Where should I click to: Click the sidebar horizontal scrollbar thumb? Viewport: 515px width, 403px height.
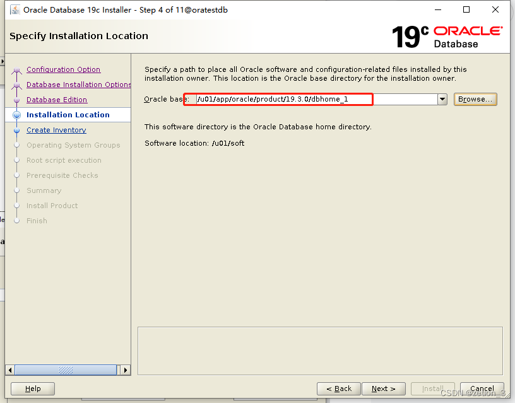(x=66, y=370)
